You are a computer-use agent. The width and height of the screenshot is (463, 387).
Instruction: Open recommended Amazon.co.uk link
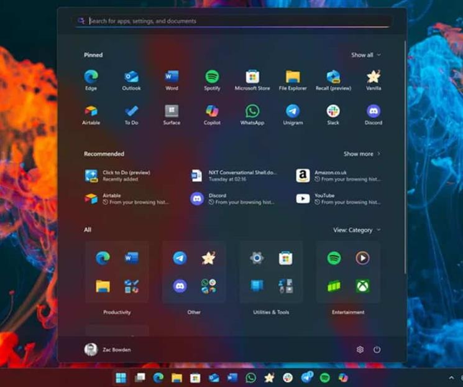339,175
